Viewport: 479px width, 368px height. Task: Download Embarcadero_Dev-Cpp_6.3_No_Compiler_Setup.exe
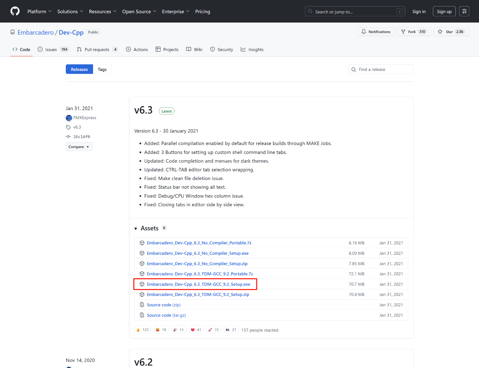coord(198,253)
